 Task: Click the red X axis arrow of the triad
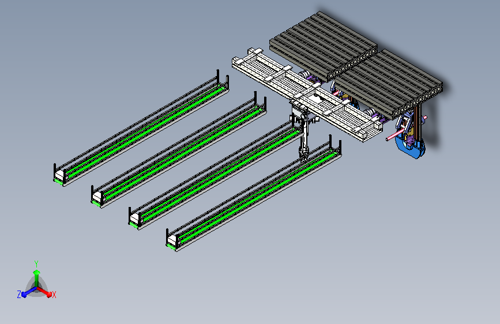46,292
